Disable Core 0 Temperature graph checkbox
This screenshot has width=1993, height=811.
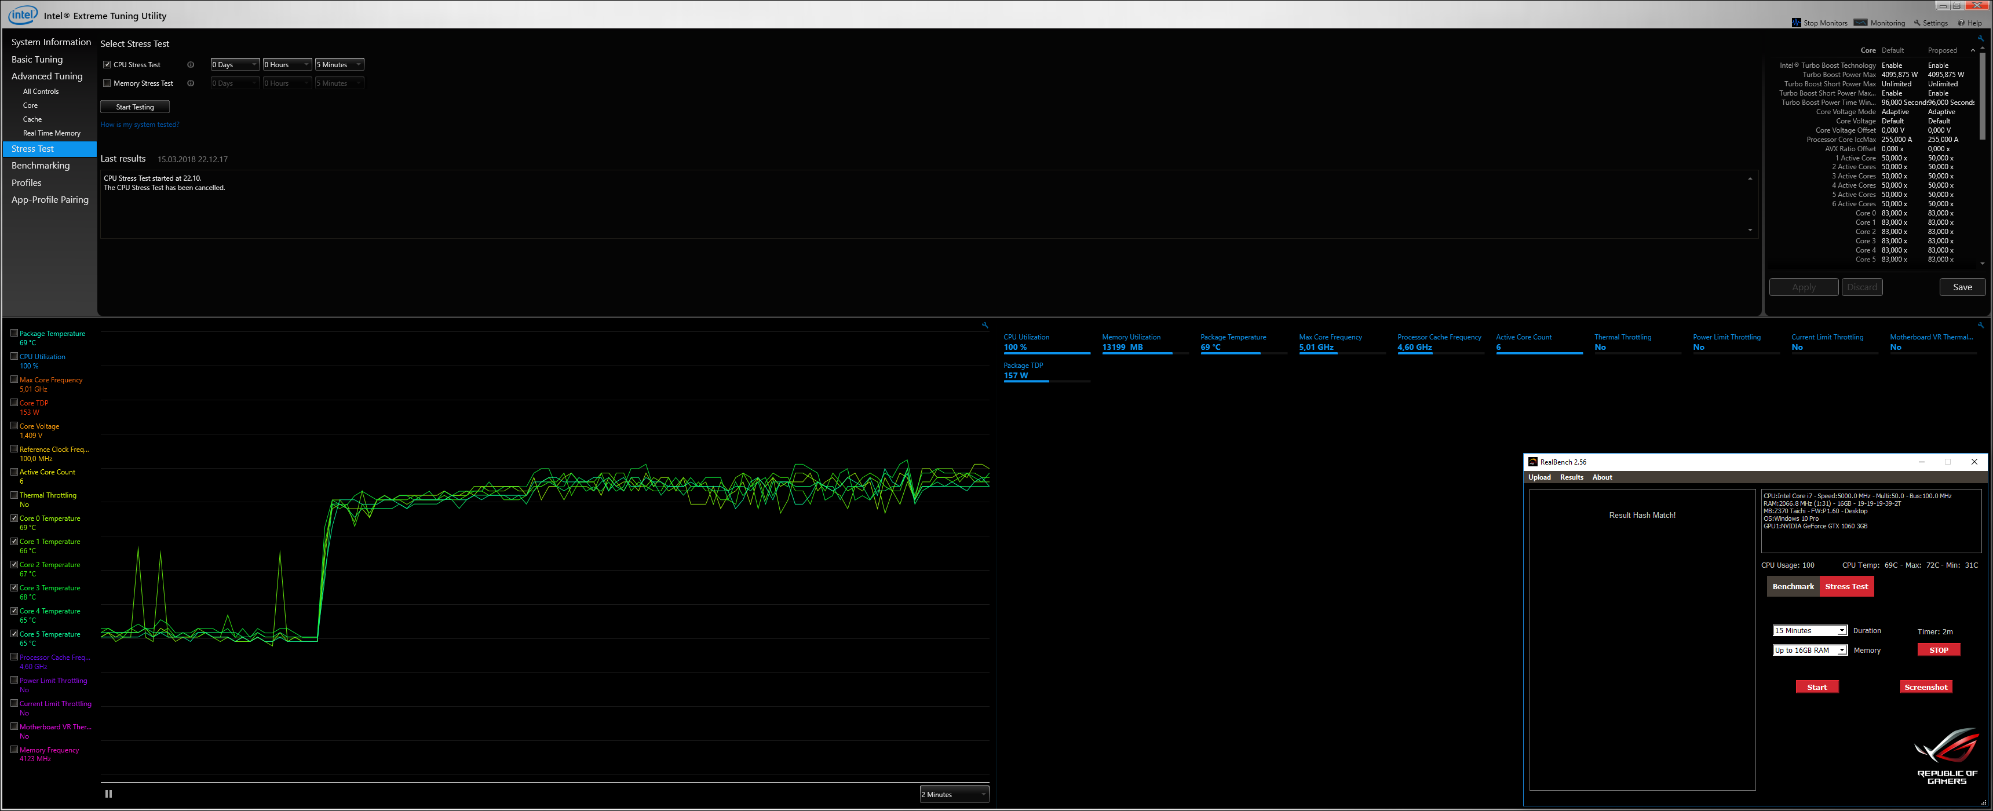[14, 518]
